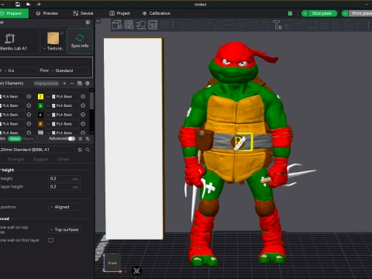Viewport: 372px width, 279px height.
Task: Open the Device tab
Action: tap(83, 13)
